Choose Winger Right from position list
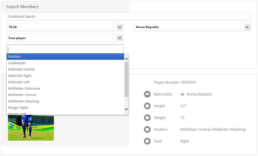The height and width of the screenshot is (156, 258). [x=65, y=108]
